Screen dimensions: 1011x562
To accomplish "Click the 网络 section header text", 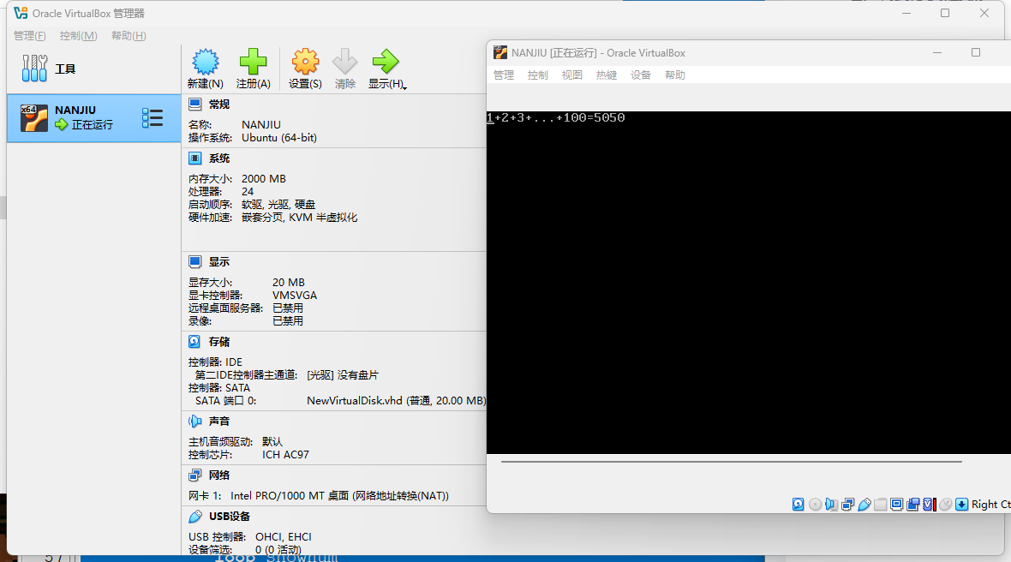I will pos(218,475).
